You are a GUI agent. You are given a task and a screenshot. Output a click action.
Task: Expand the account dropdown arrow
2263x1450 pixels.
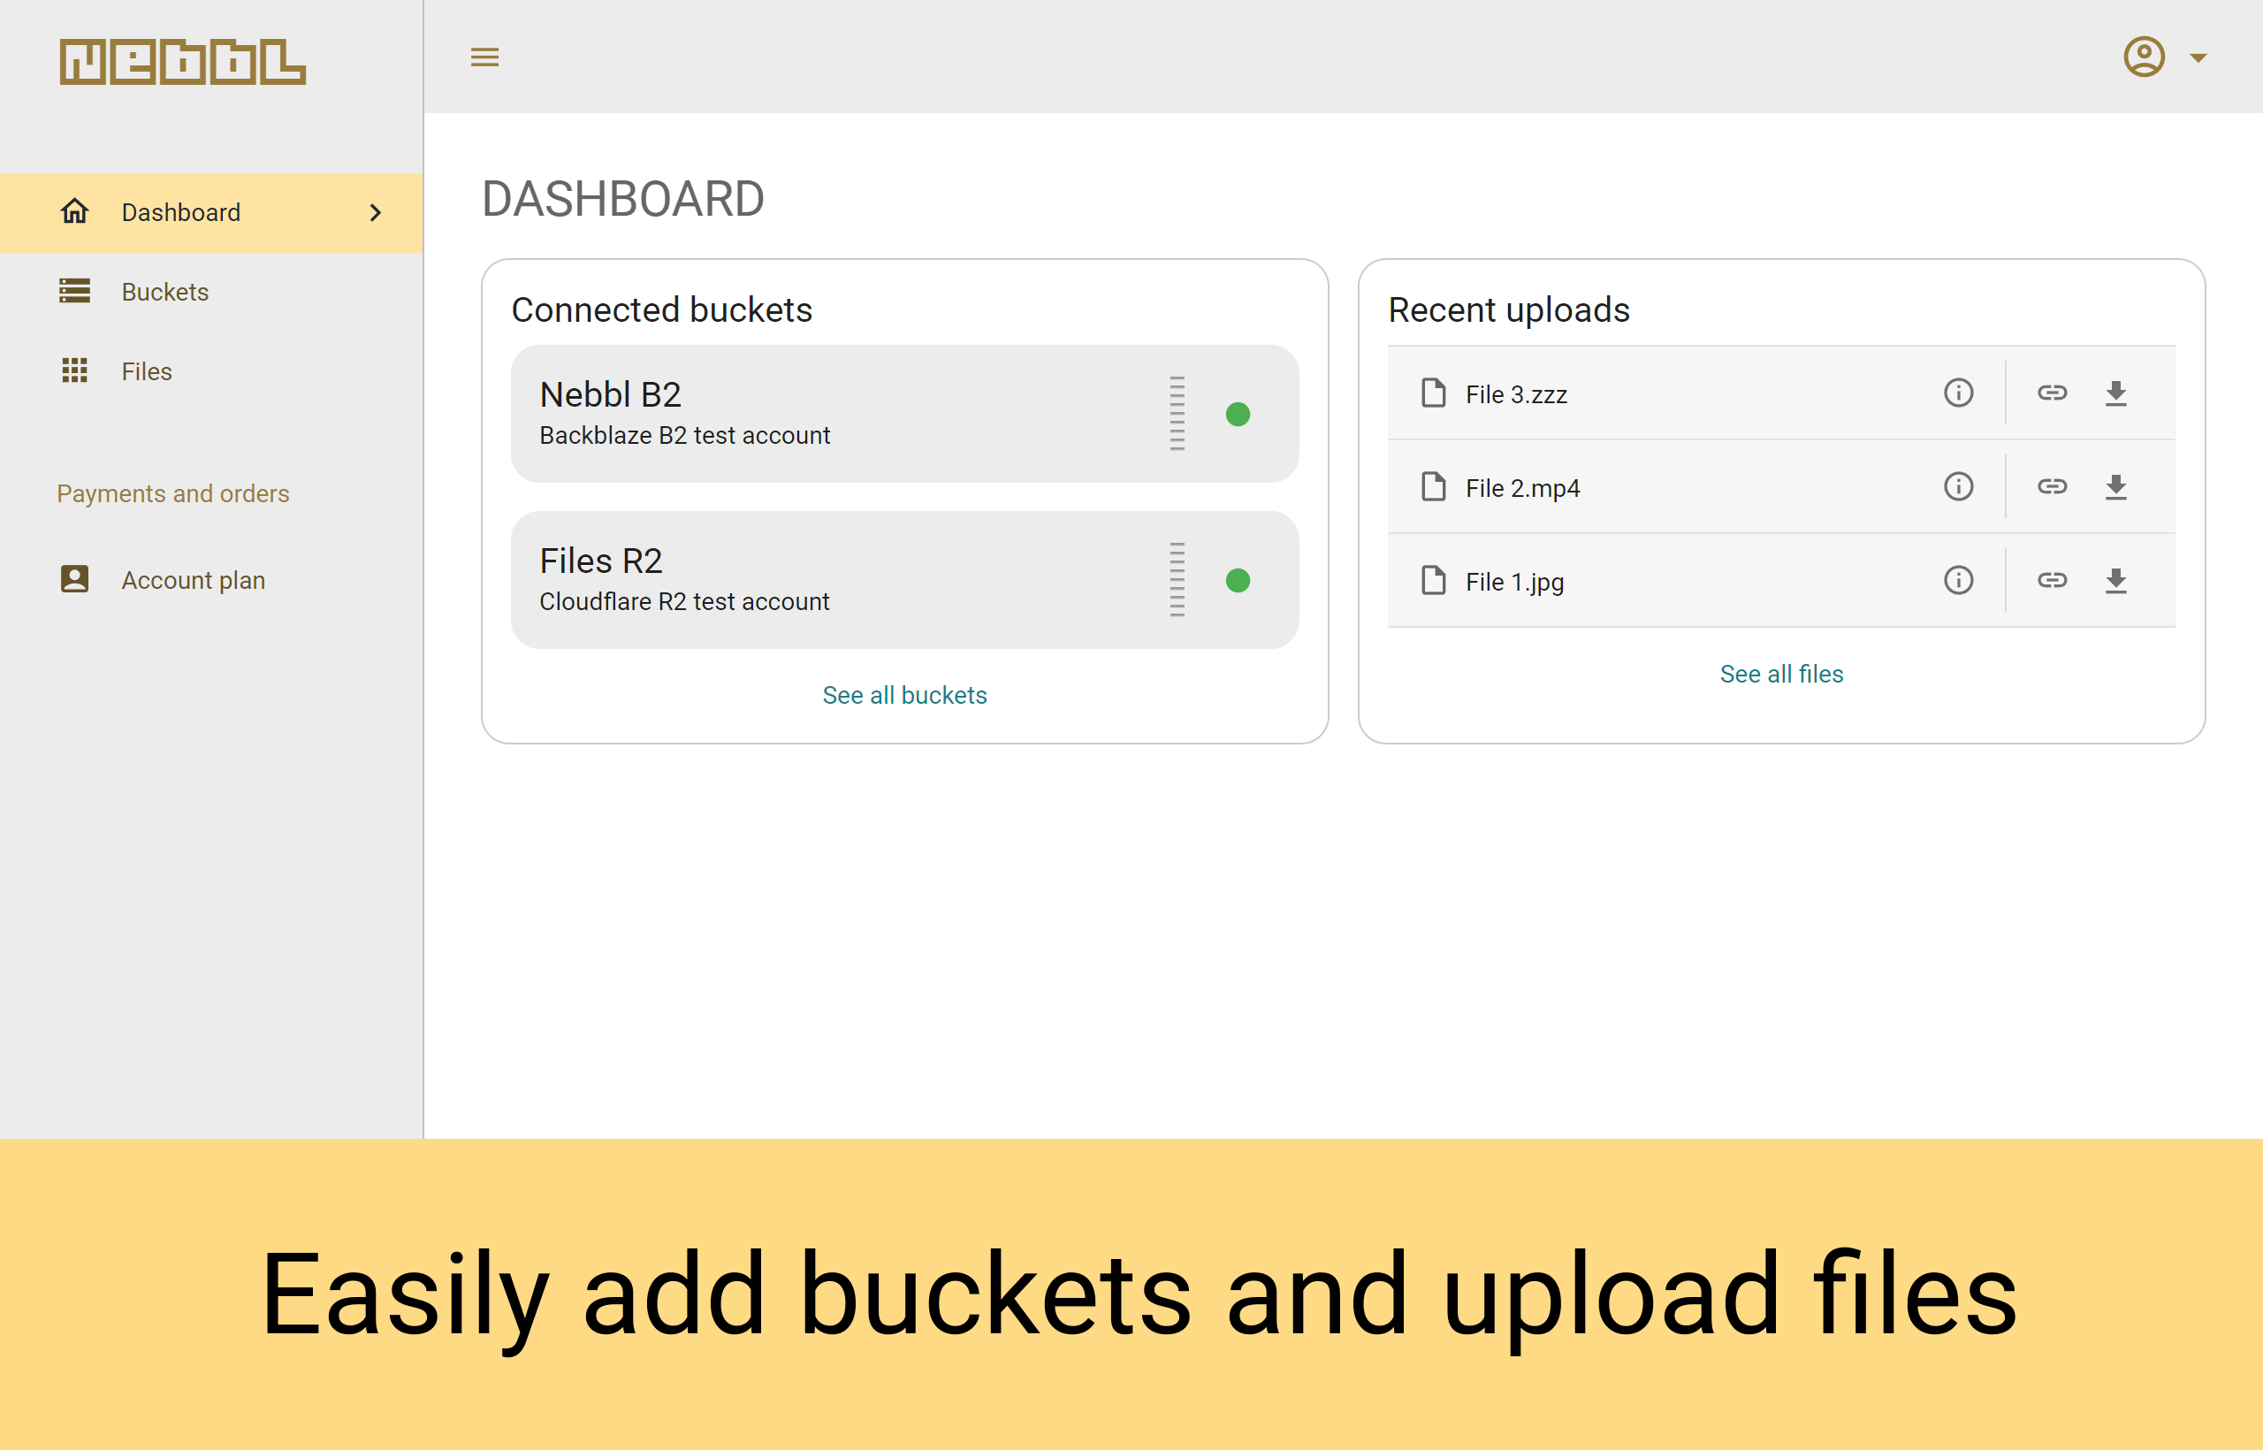tap(2198, 58)
